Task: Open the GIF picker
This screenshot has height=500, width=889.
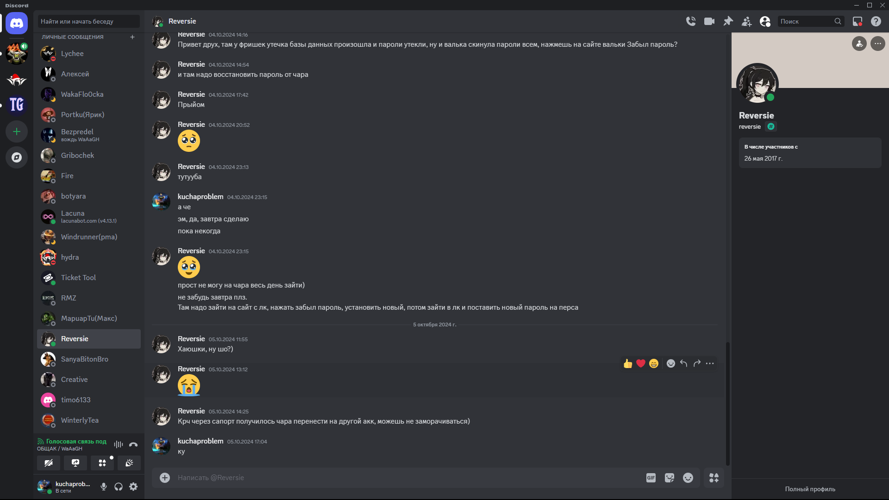Action: [x=651, y=478]
